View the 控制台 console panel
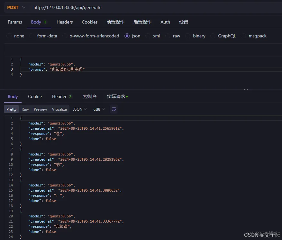This screenshot has height=240, width=282. point(90,96)
